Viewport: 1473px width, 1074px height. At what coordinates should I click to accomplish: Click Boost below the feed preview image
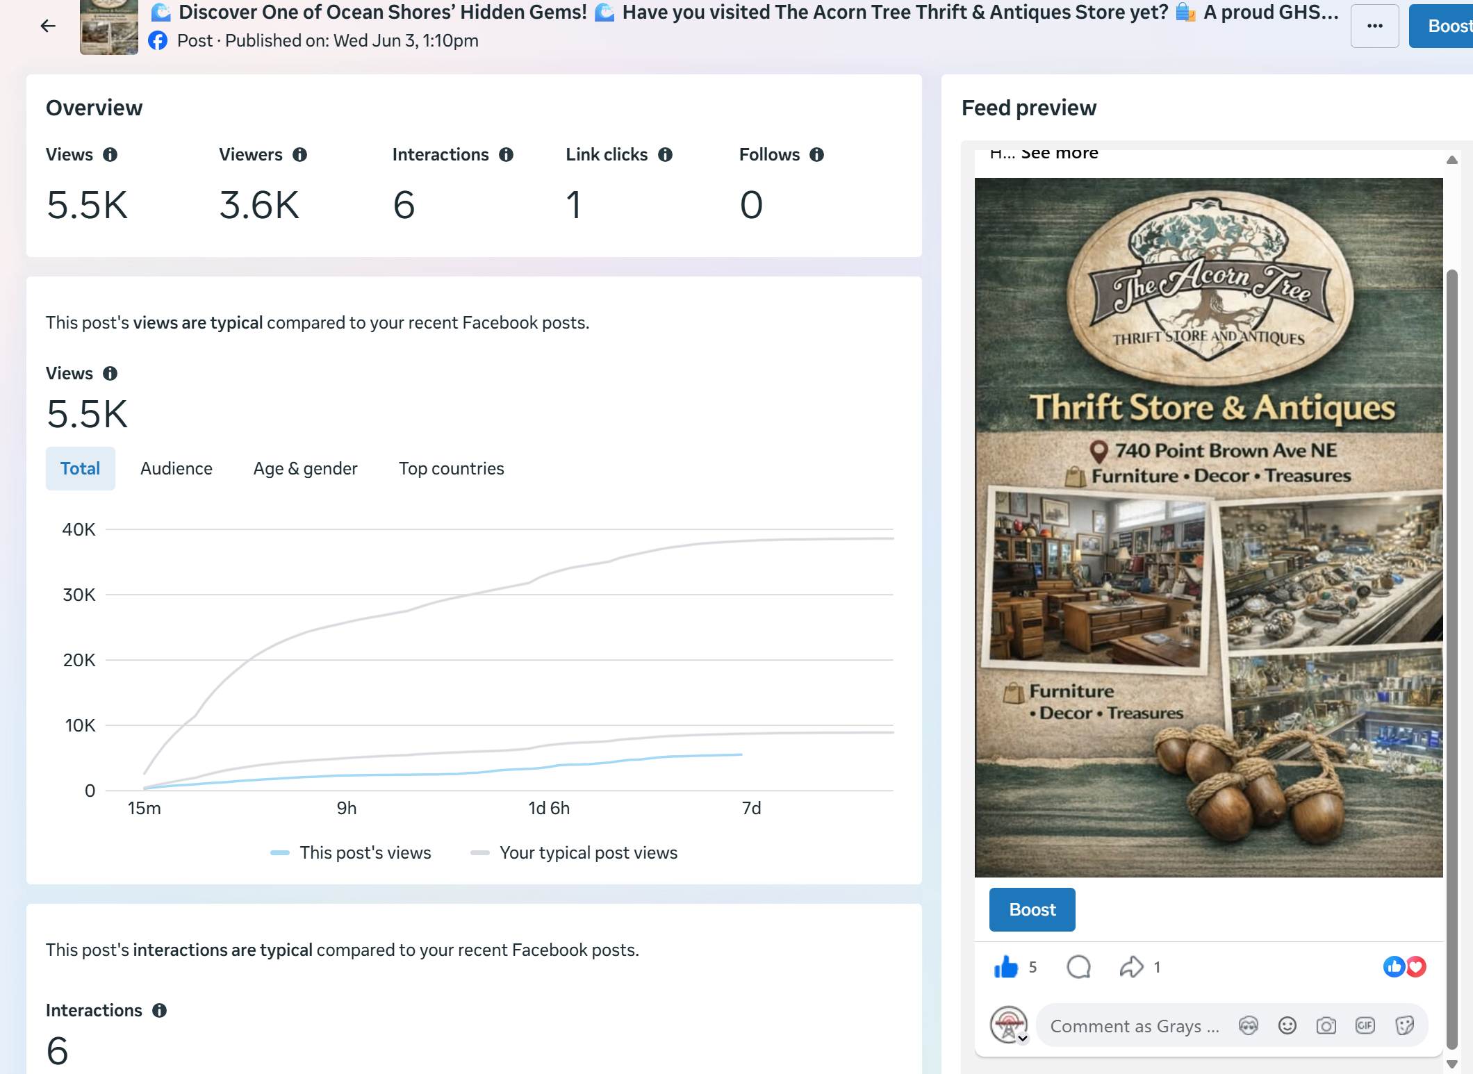1032,909
